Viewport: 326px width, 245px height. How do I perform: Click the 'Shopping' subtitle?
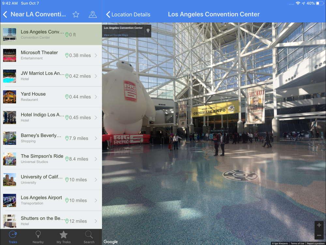[28, 141]
